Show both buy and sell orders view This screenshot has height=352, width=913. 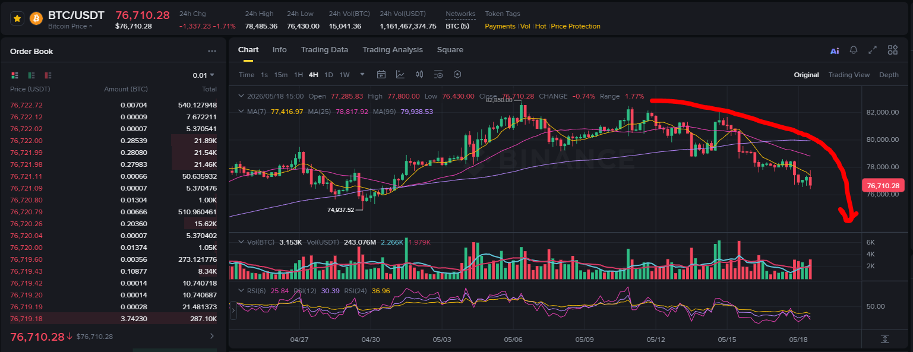point(15,75)
